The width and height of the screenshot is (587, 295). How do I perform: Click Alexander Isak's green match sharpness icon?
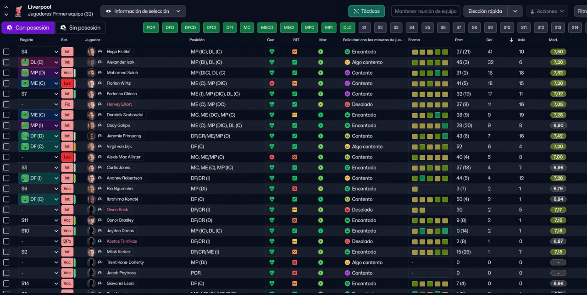294,62
